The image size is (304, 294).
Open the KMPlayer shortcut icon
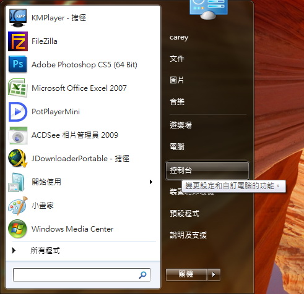pyautogui.click(x=18, y=18)
